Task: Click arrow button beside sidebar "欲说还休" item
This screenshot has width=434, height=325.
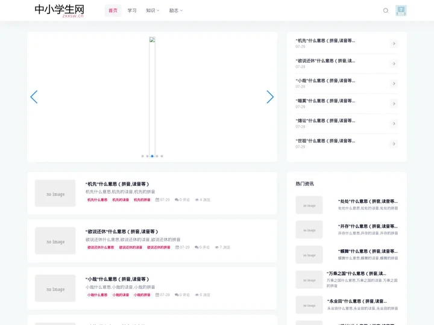Action: pyautogui.click(x=394, y=64)
